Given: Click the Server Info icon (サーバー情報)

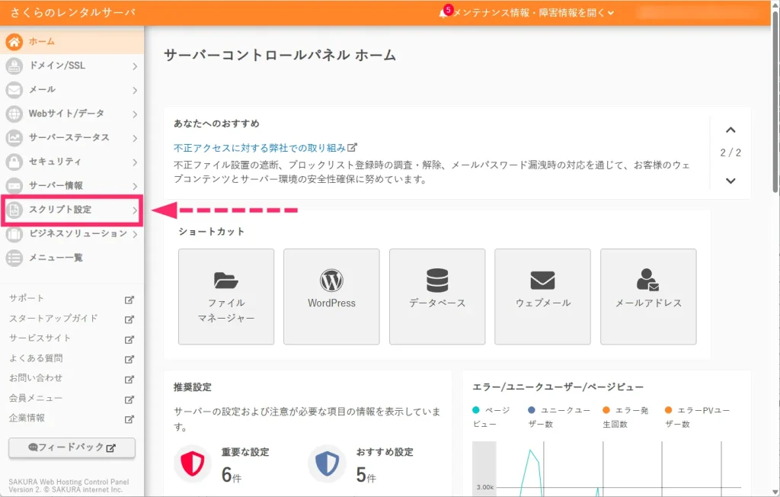Looking at the screenshot, I should [14, 186].
